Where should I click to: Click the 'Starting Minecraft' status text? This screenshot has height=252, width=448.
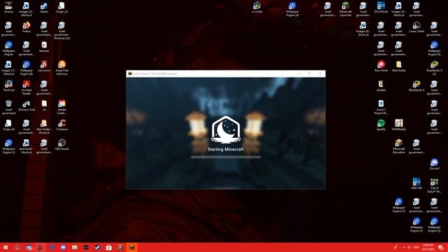point(225,149)
